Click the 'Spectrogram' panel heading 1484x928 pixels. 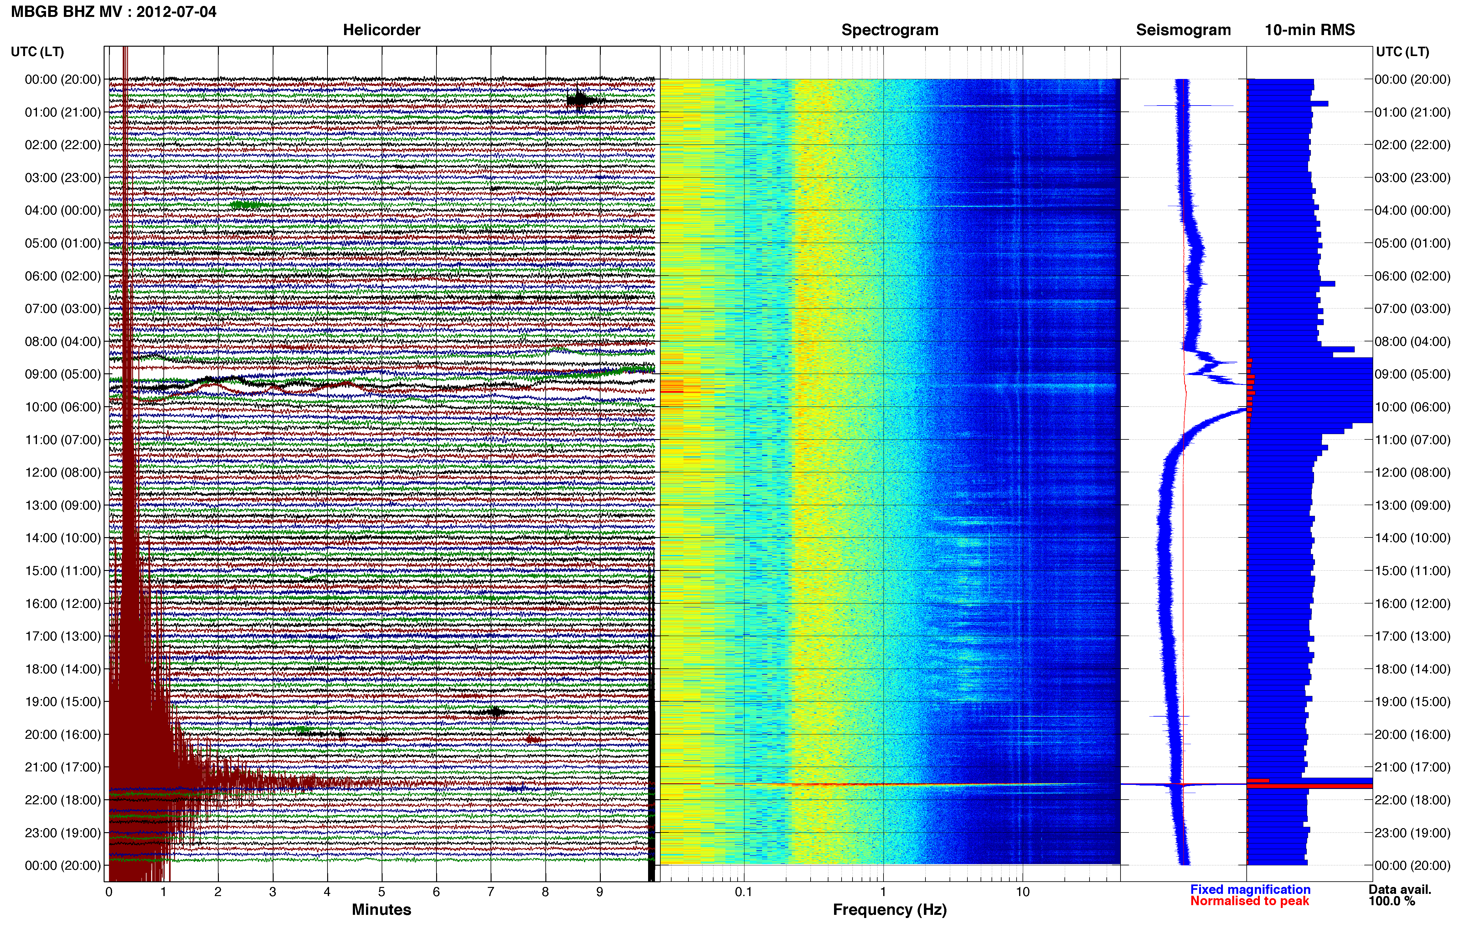click(x=889, y=30)
